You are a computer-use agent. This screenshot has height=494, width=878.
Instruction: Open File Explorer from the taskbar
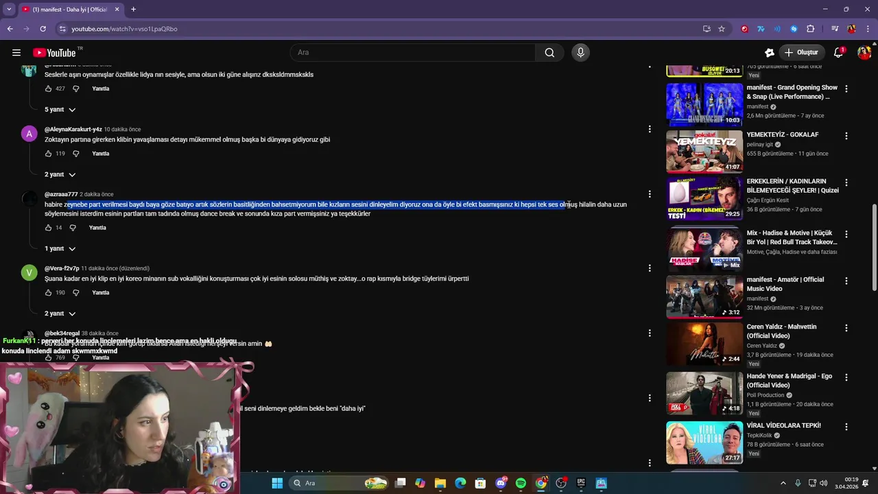point(440,483)
